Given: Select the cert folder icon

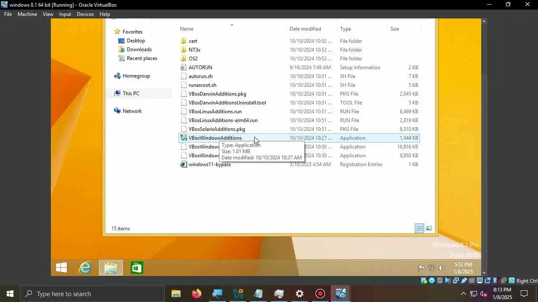Looking at the screenshot, I should (183, 41).
